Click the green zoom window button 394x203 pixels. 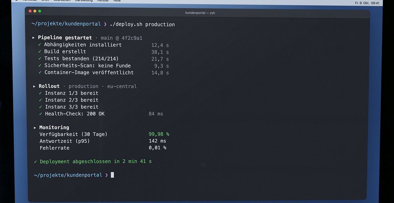pyautogui.click(x=40, y=11)
